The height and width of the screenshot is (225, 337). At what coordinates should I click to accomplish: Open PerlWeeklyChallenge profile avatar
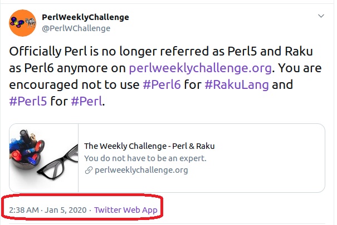click(23, 23)
